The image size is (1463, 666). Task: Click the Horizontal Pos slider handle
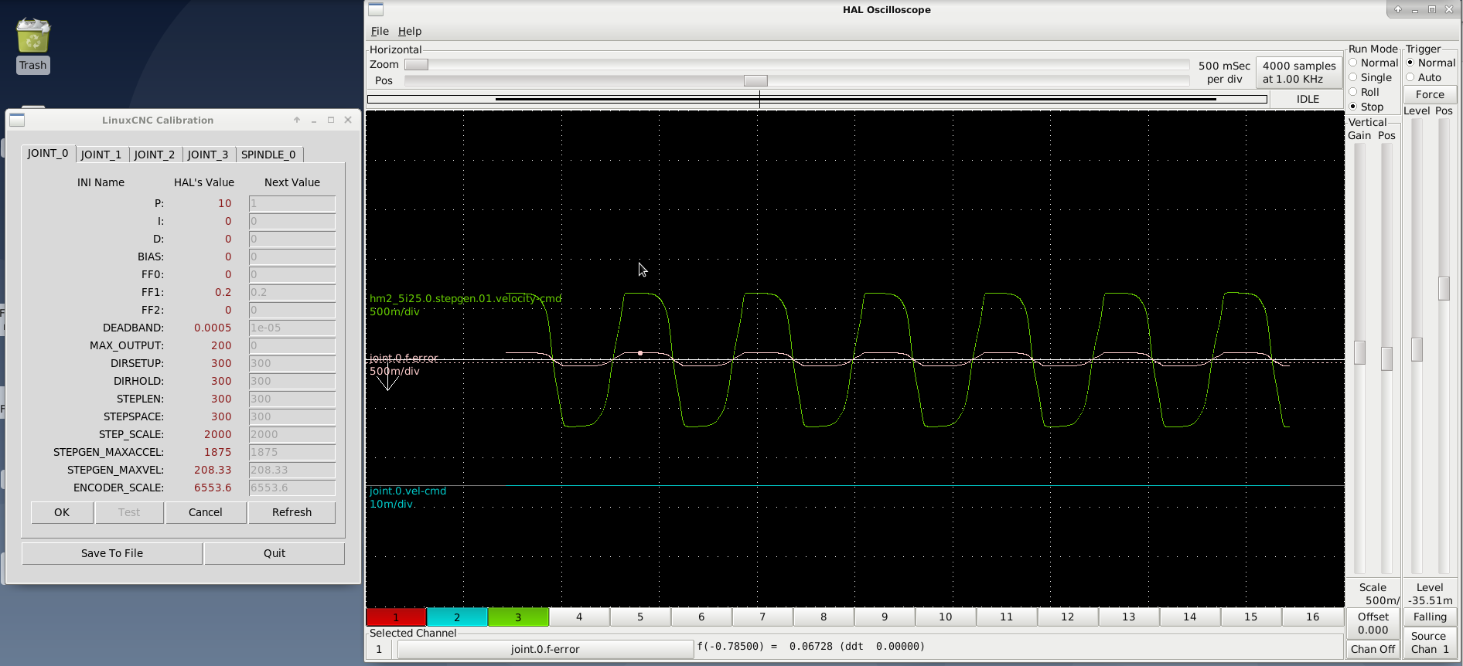(x=755, y=81)
